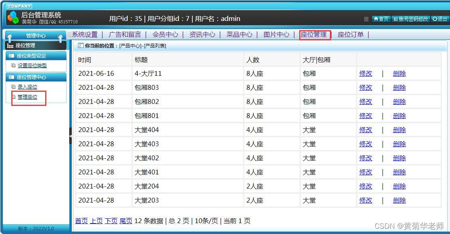Click 删除 for 大堂204 row
The image size is (450, 234).
399,186
